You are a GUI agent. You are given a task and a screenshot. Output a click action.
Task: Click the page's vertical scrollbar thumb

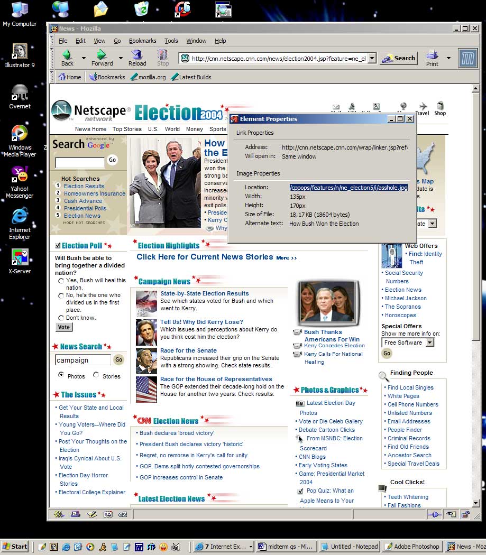pos(476,216)
